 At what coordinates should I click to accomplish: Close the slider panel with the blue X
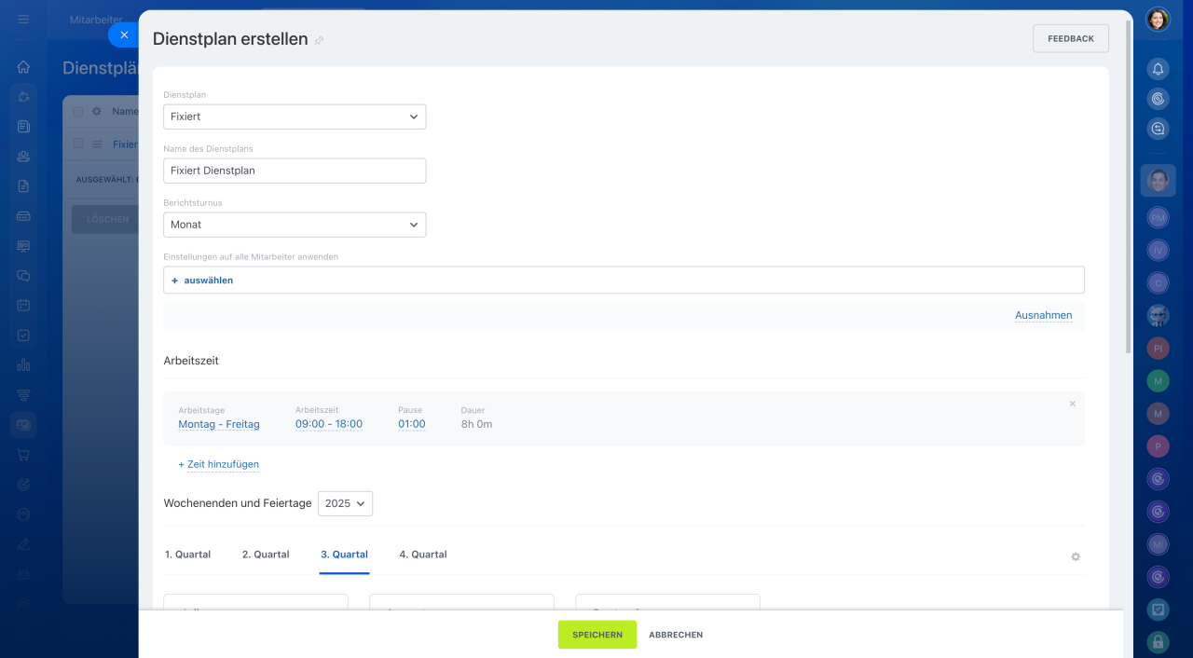click(x=124, y=34)
